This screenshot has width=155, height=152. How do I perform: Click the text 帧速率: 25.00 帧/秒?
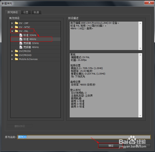click(82, 71)
